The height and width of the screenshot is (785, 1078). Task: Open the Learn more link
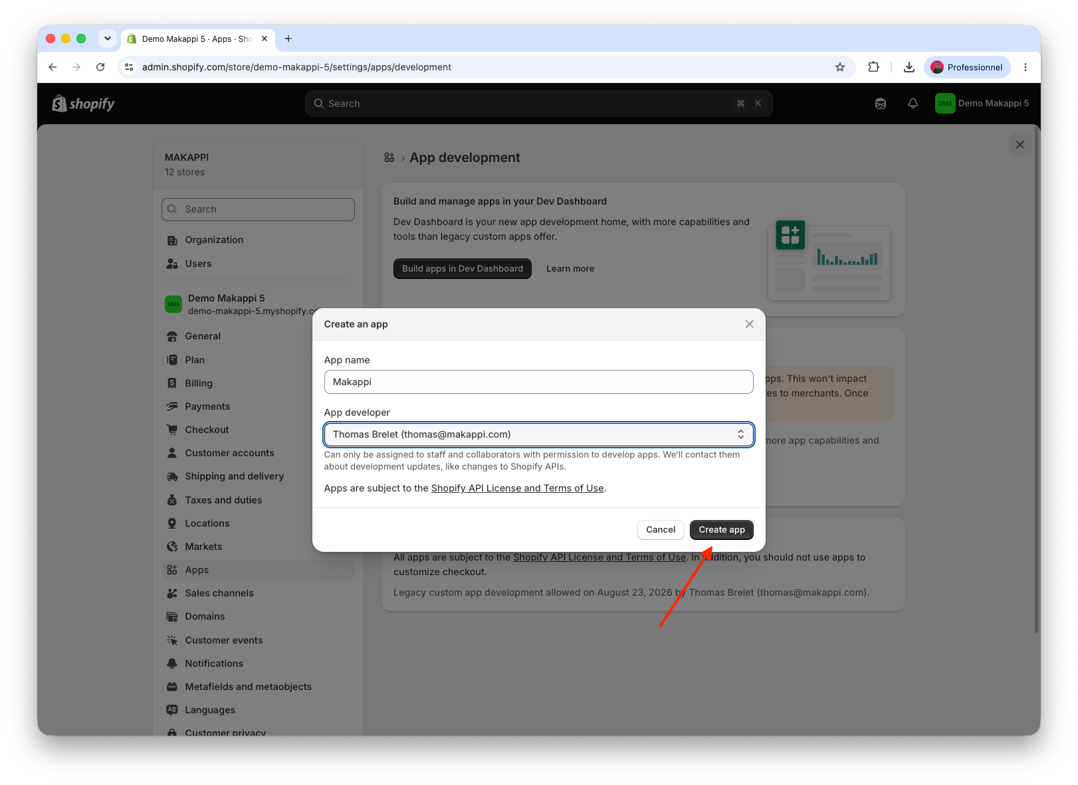click(570, 268)
